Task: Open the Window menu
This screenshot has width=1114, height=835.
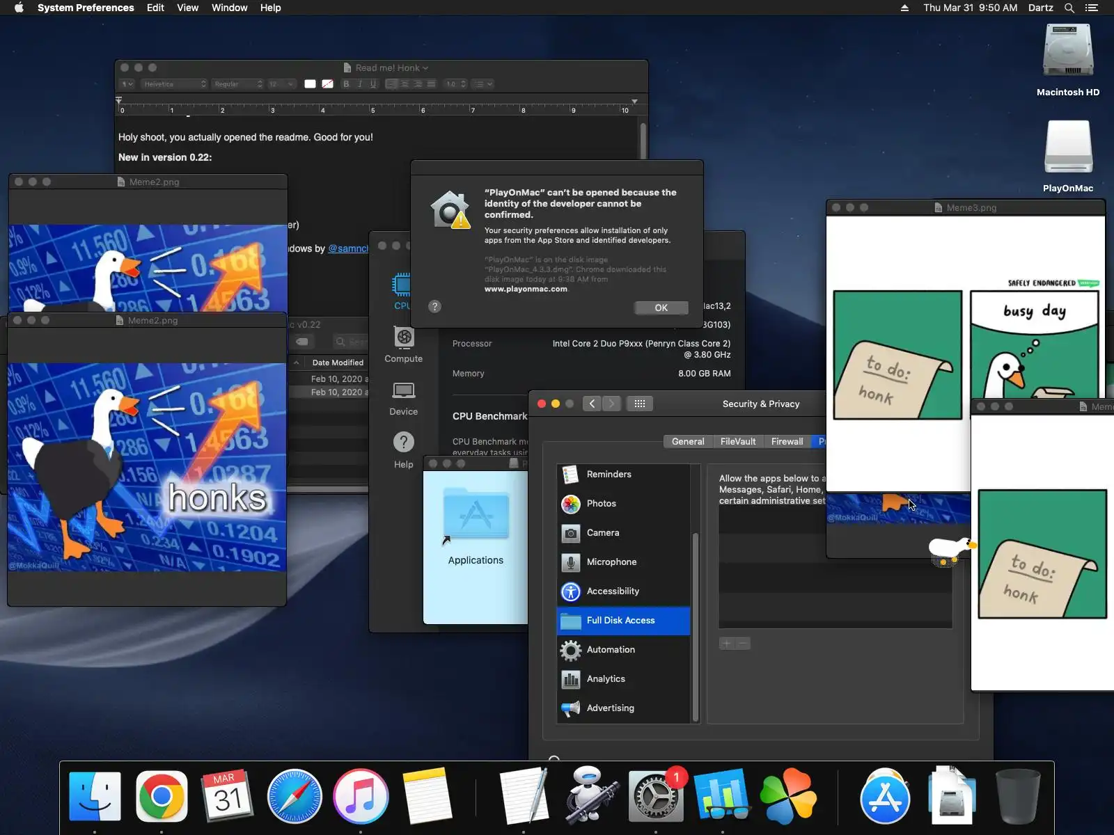Action: [x=229, y=8]
